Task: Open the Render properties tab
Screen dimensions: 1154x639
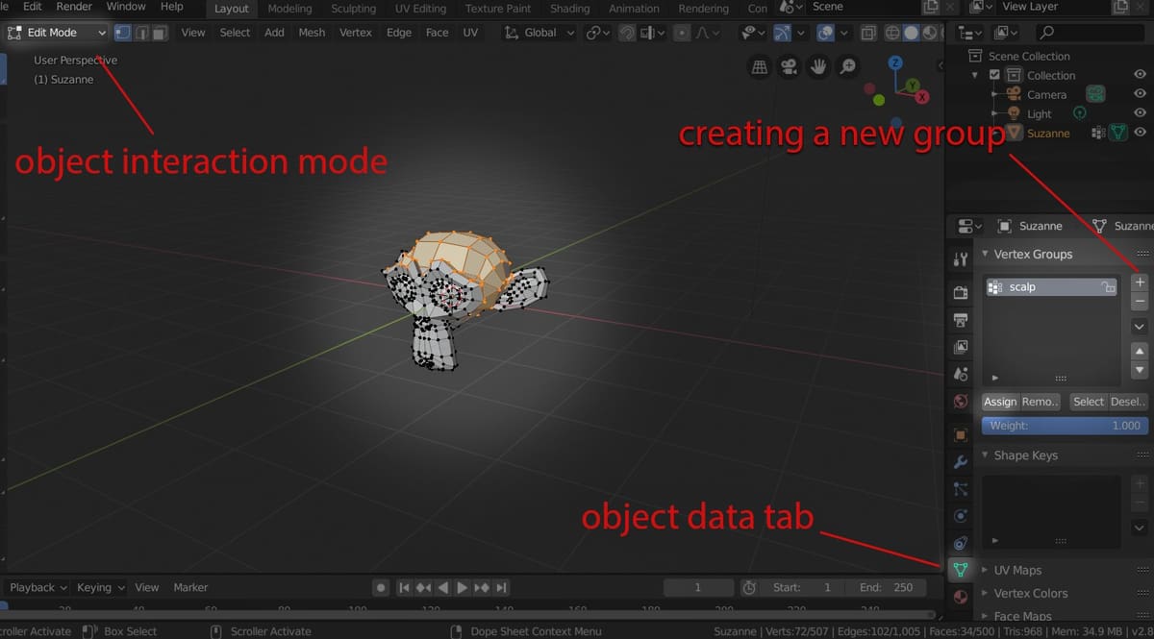Action: [x=960, y=292]
